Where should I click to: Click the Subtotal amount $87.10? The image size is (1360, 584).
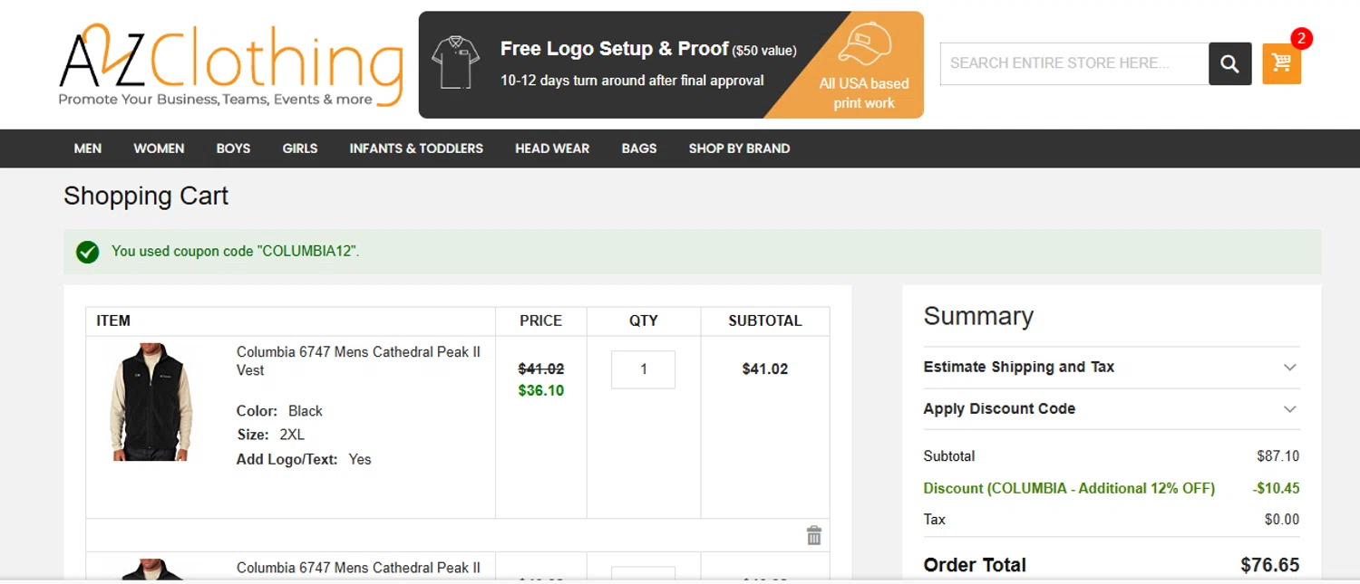point(1278,456)
